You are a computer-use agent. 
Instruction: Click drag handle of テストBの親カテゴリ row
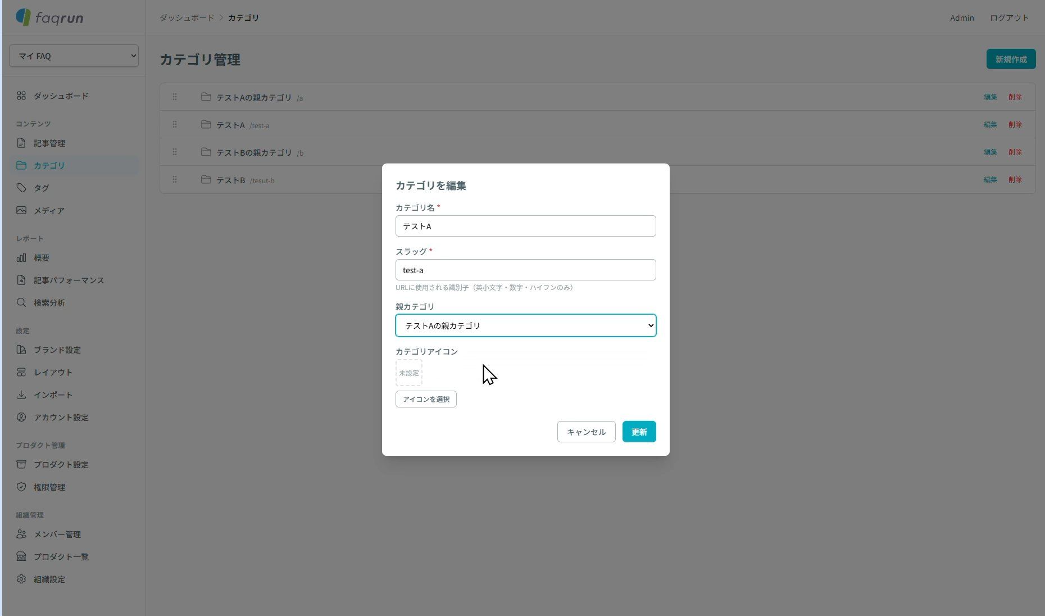coord(175,152)
